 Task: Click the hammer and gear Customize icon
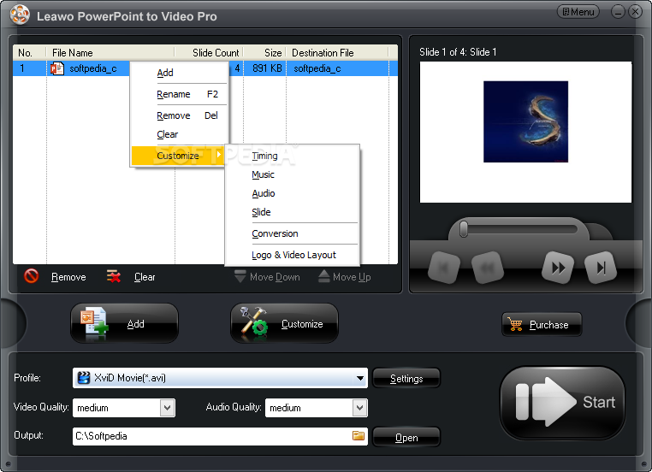254,322
